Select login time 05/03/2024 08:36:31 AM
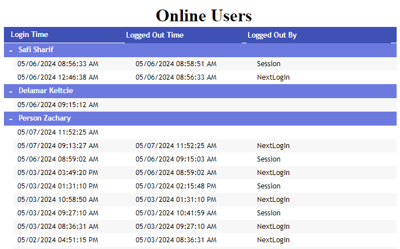400x249 pixels. click(x=58, y=227)
